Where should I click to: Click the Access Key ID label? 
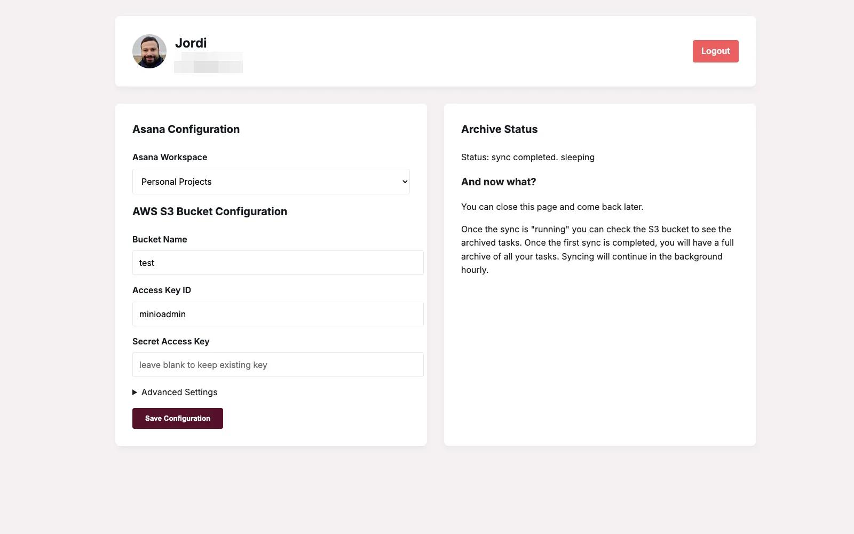(x=162, y=290)
